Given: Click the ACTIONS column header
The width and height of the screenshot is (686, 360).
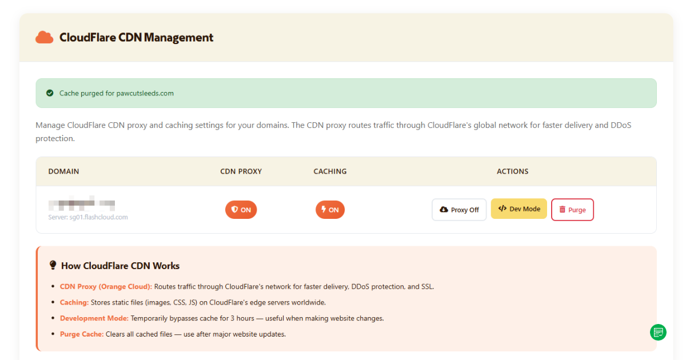Looking at the screenshot, I should pos(513,171).
